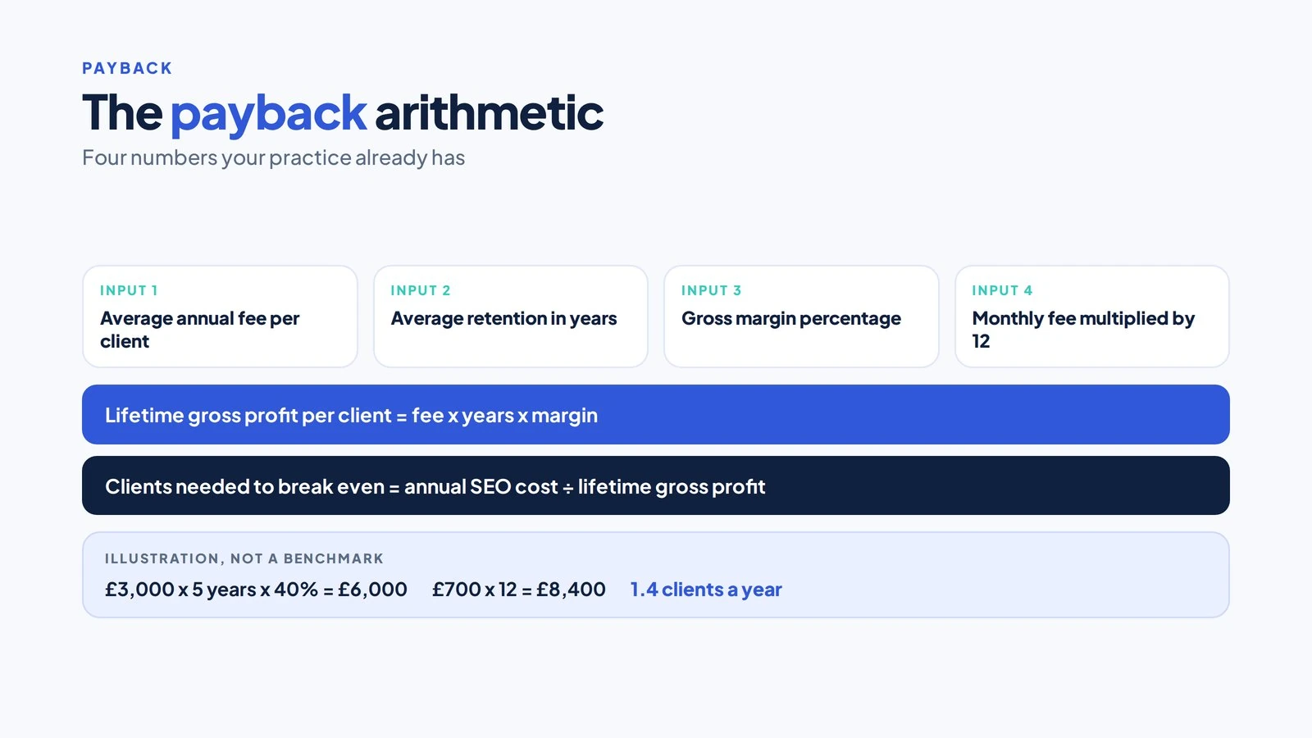Click the 'INPUT 1' label
This screenshot has height=738, width=1312.
pyautogui.click(x=129, y=290)
